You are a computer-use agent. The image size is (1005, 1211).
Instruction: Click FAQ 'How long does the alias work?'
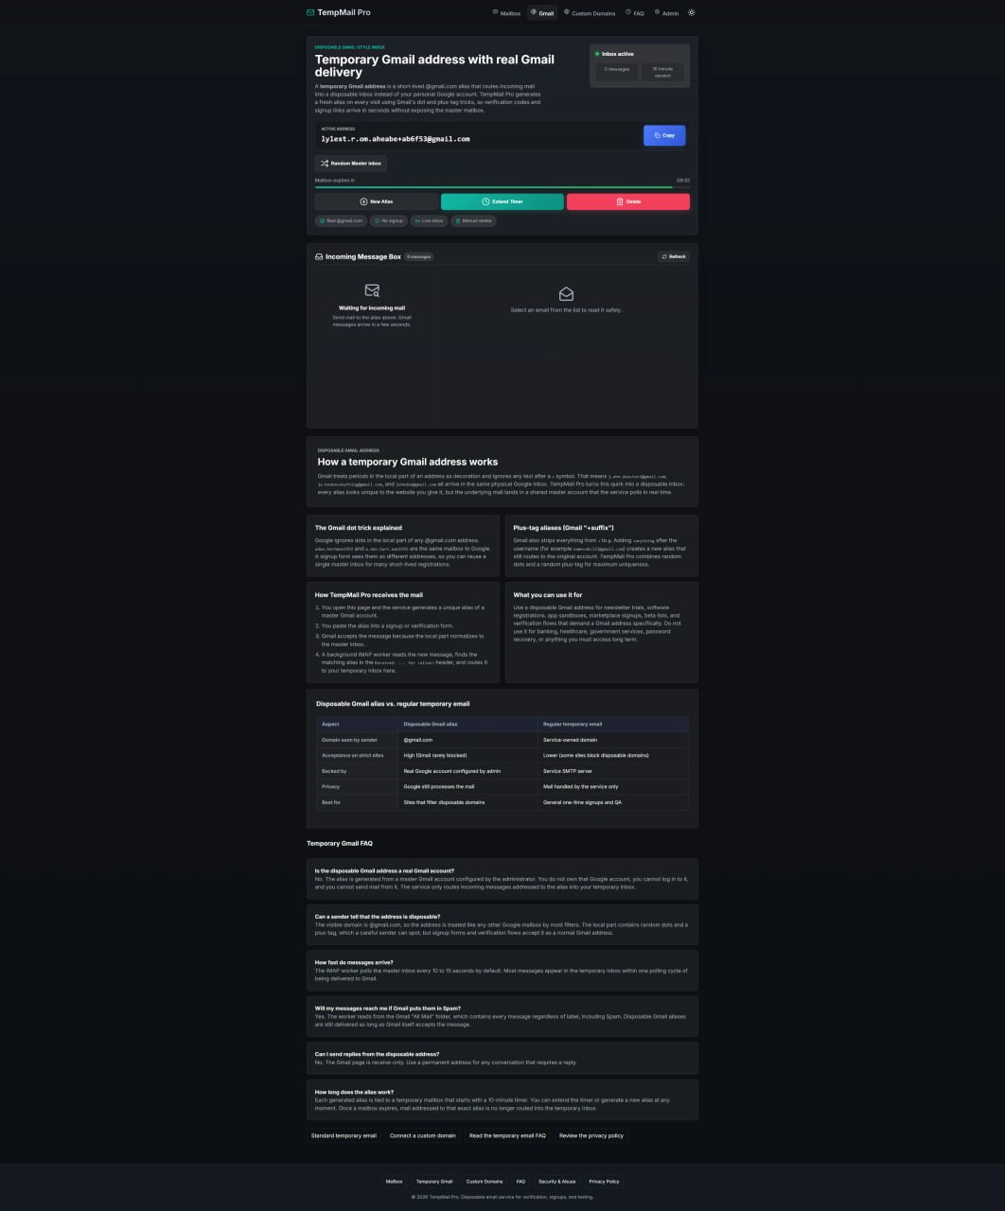pyautogui.click(x=355, y=1092)
